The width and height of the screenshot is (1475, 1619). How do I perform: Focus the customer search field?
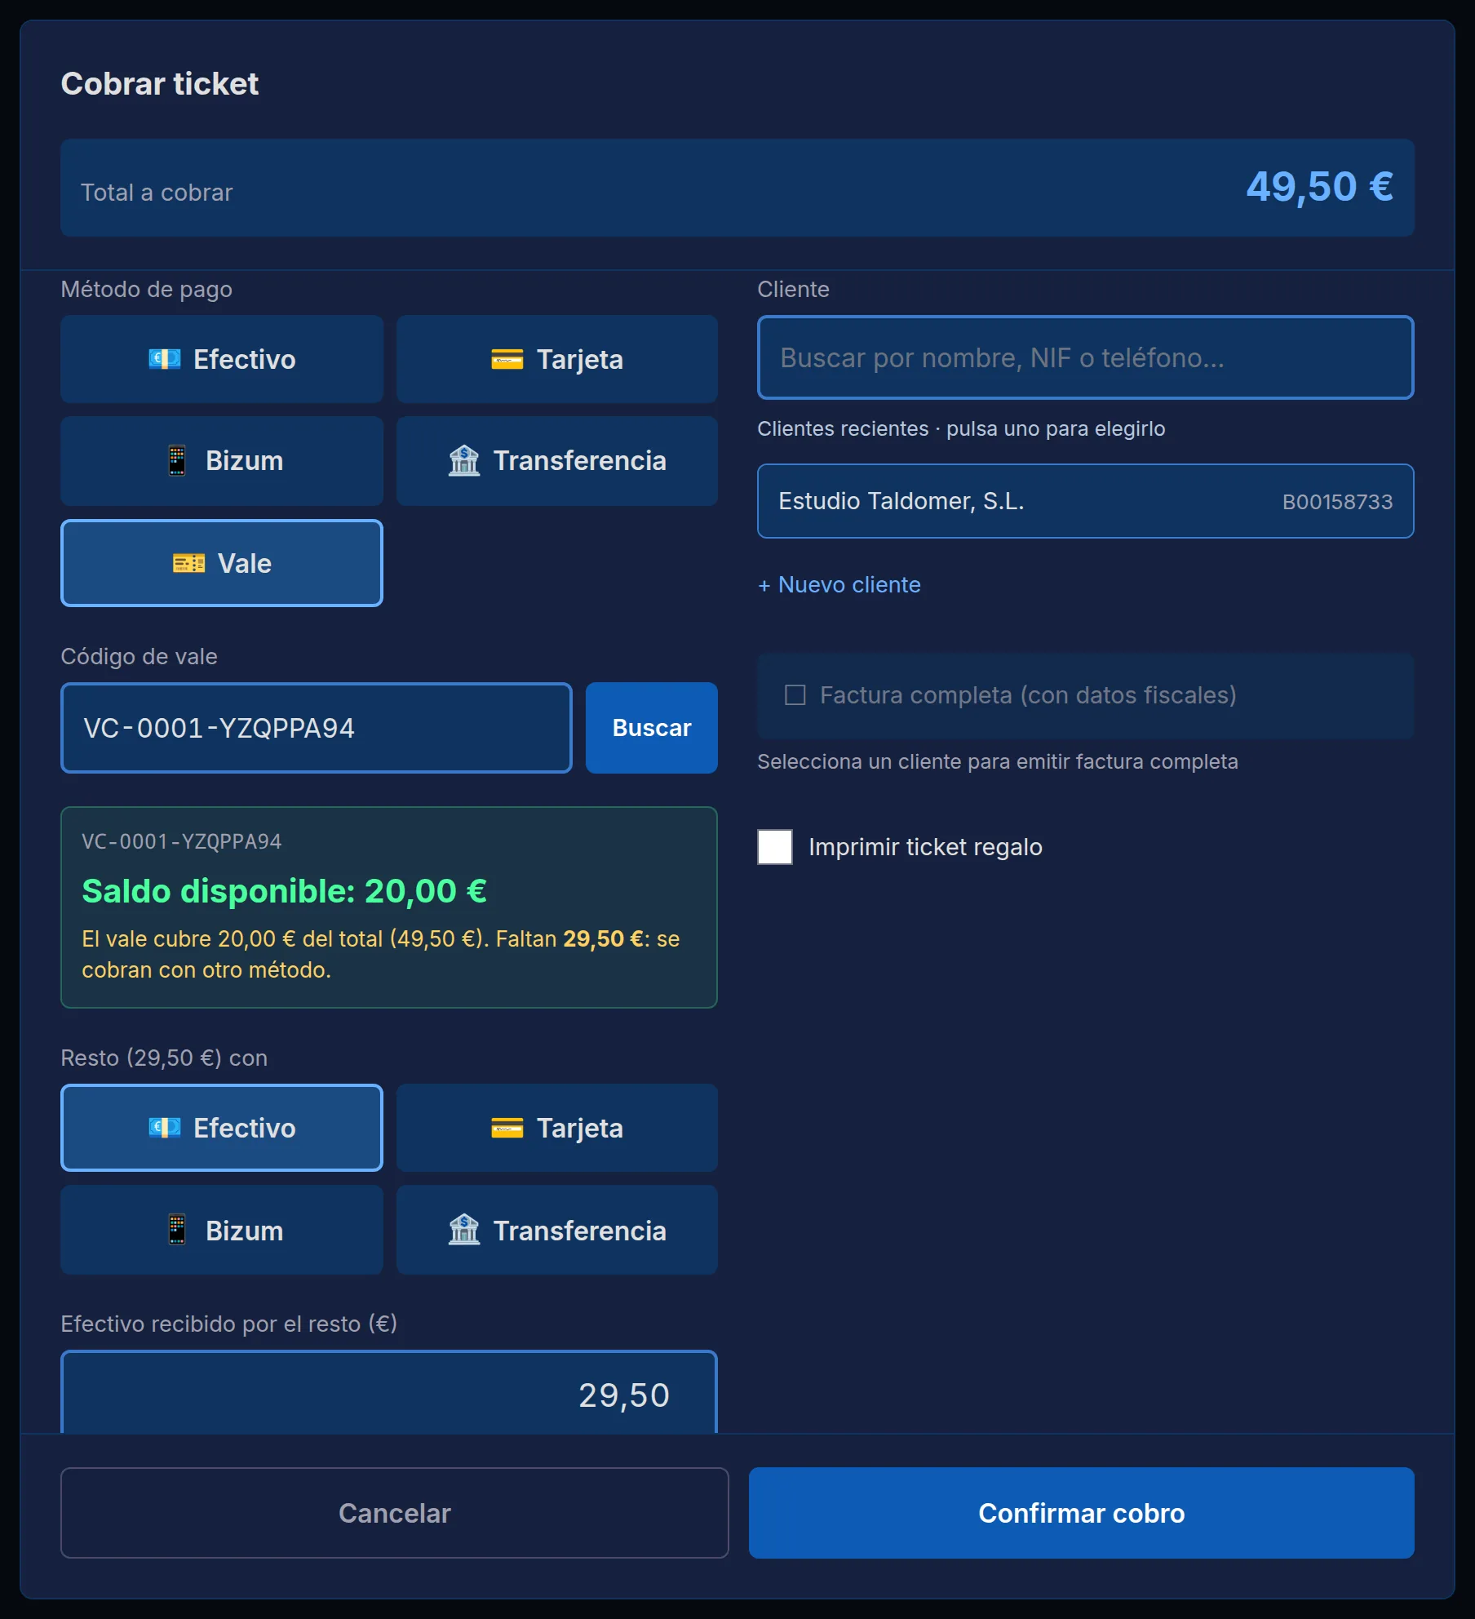(x=1086, y=357)
